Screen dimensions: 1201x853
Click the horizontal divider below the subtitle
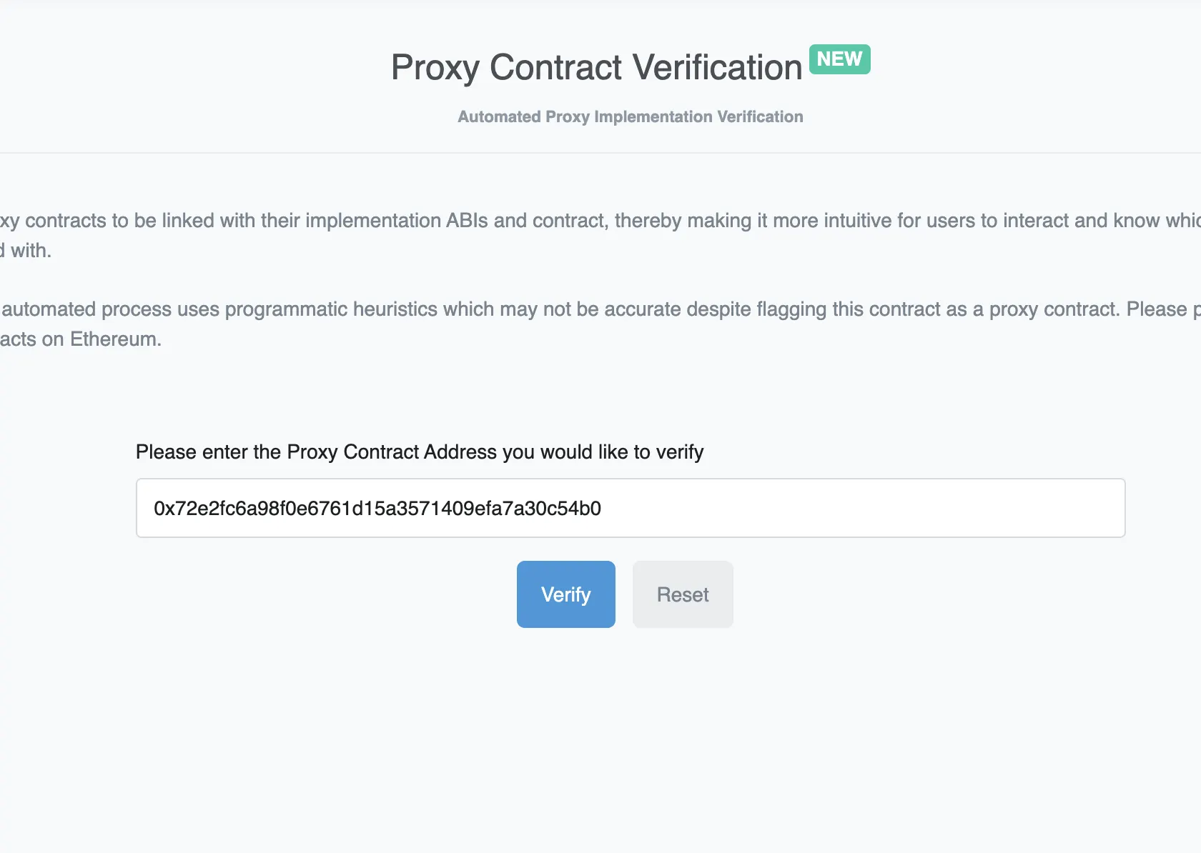(600, 153)
